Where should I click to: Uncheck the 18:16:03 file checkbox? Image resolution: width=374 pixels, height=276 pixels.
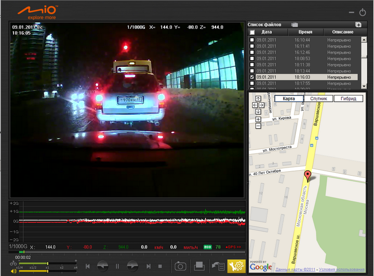pyautogui.click(x=252, y=77)
